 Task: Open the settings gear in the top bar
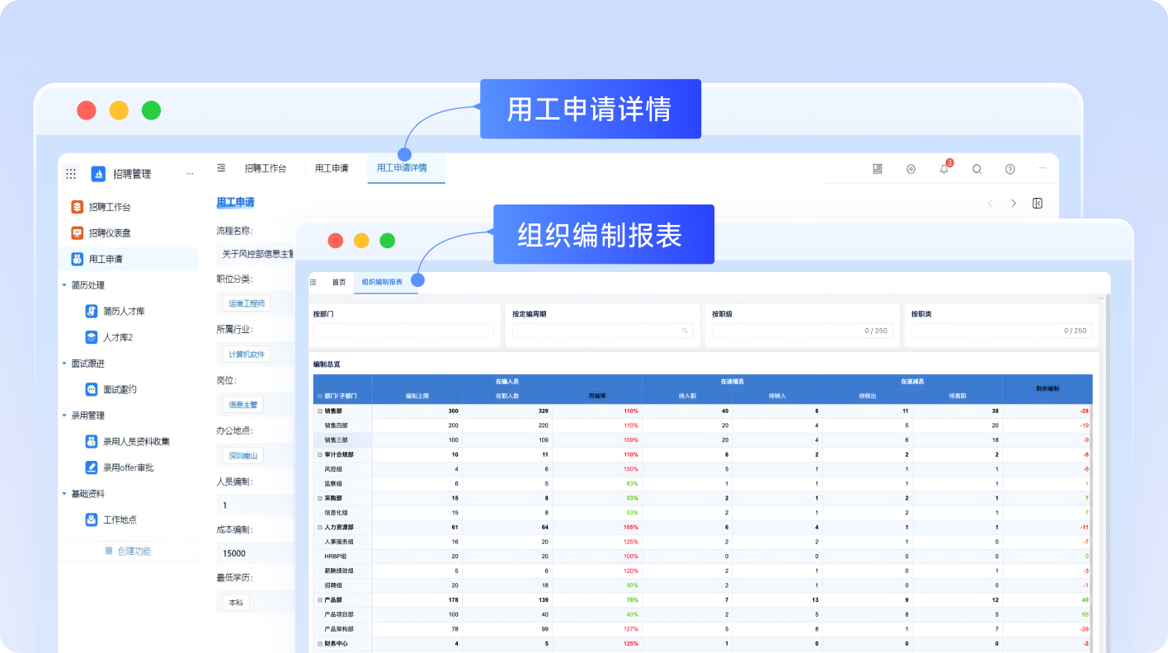coord(911,168)
